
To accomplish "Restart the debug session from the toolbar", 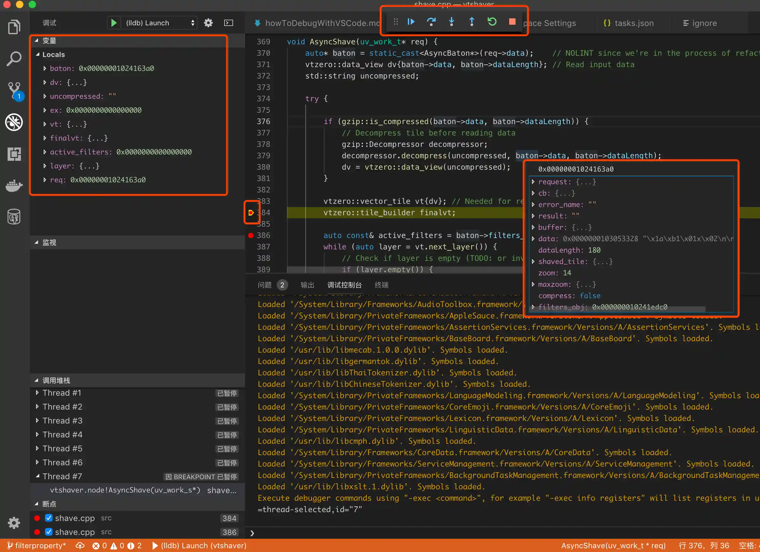I will tap(491, 22).
